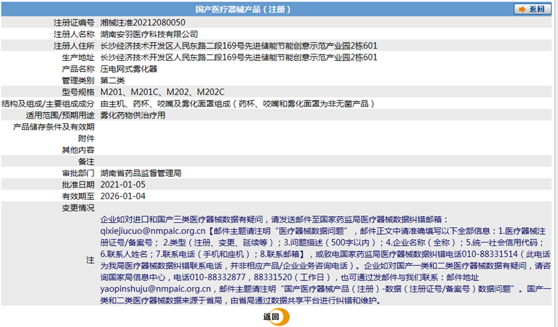Select the page title 国产医疗器械产品（注册）
The height and width of the screenshot is (327, 558).
pos(243,9)
